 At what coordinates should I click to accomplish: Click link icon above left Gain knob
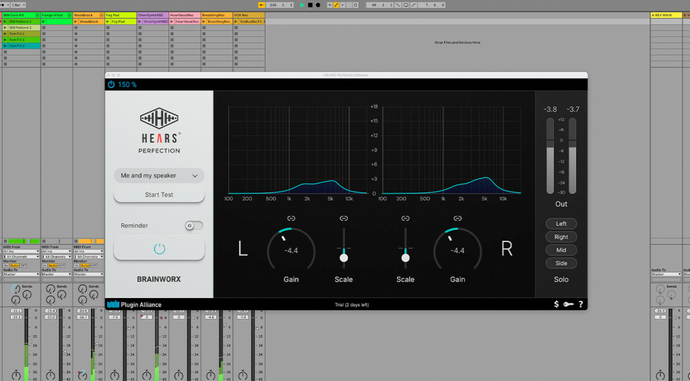pyautogui.click(x=291, y=218)
